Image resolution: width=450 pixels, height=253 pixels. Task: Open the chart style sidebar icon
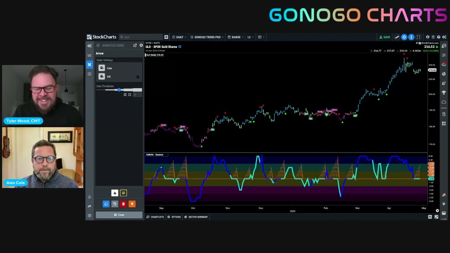[89, 55]
